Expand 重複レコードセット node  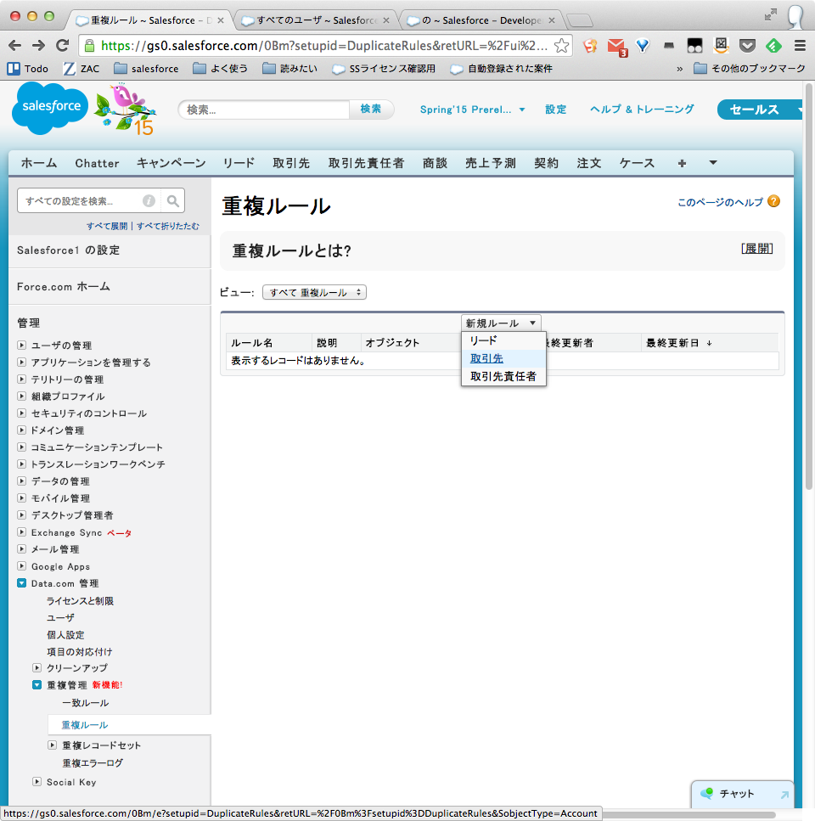tap(53, 745)
